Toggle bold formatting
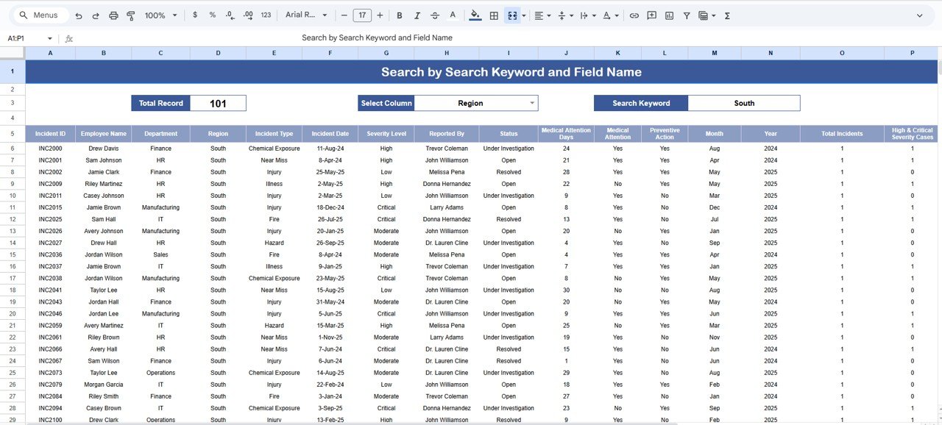The height and width of the screenshot is (425, 942). 399,15
